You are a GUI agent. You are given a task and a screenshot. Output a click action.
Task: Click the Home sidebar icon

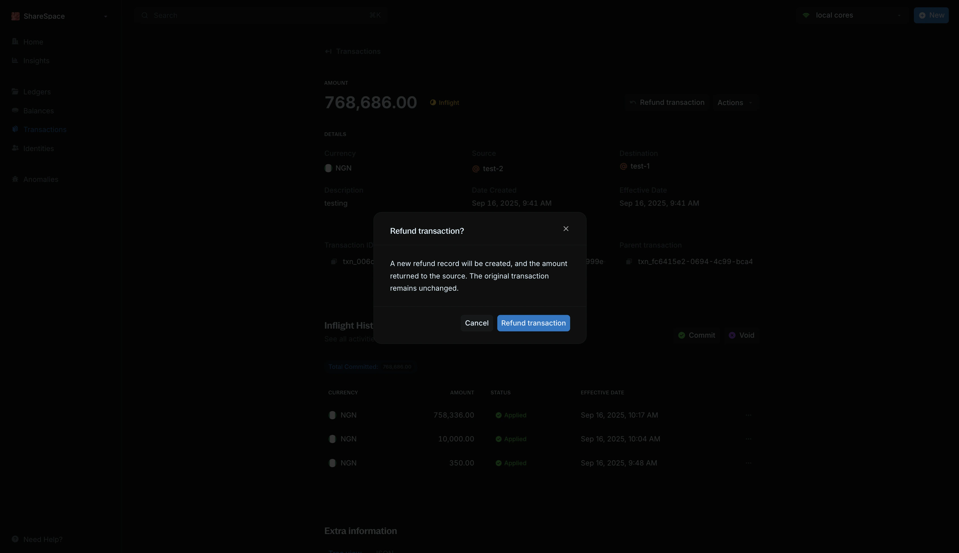click(x=15, y=41)
